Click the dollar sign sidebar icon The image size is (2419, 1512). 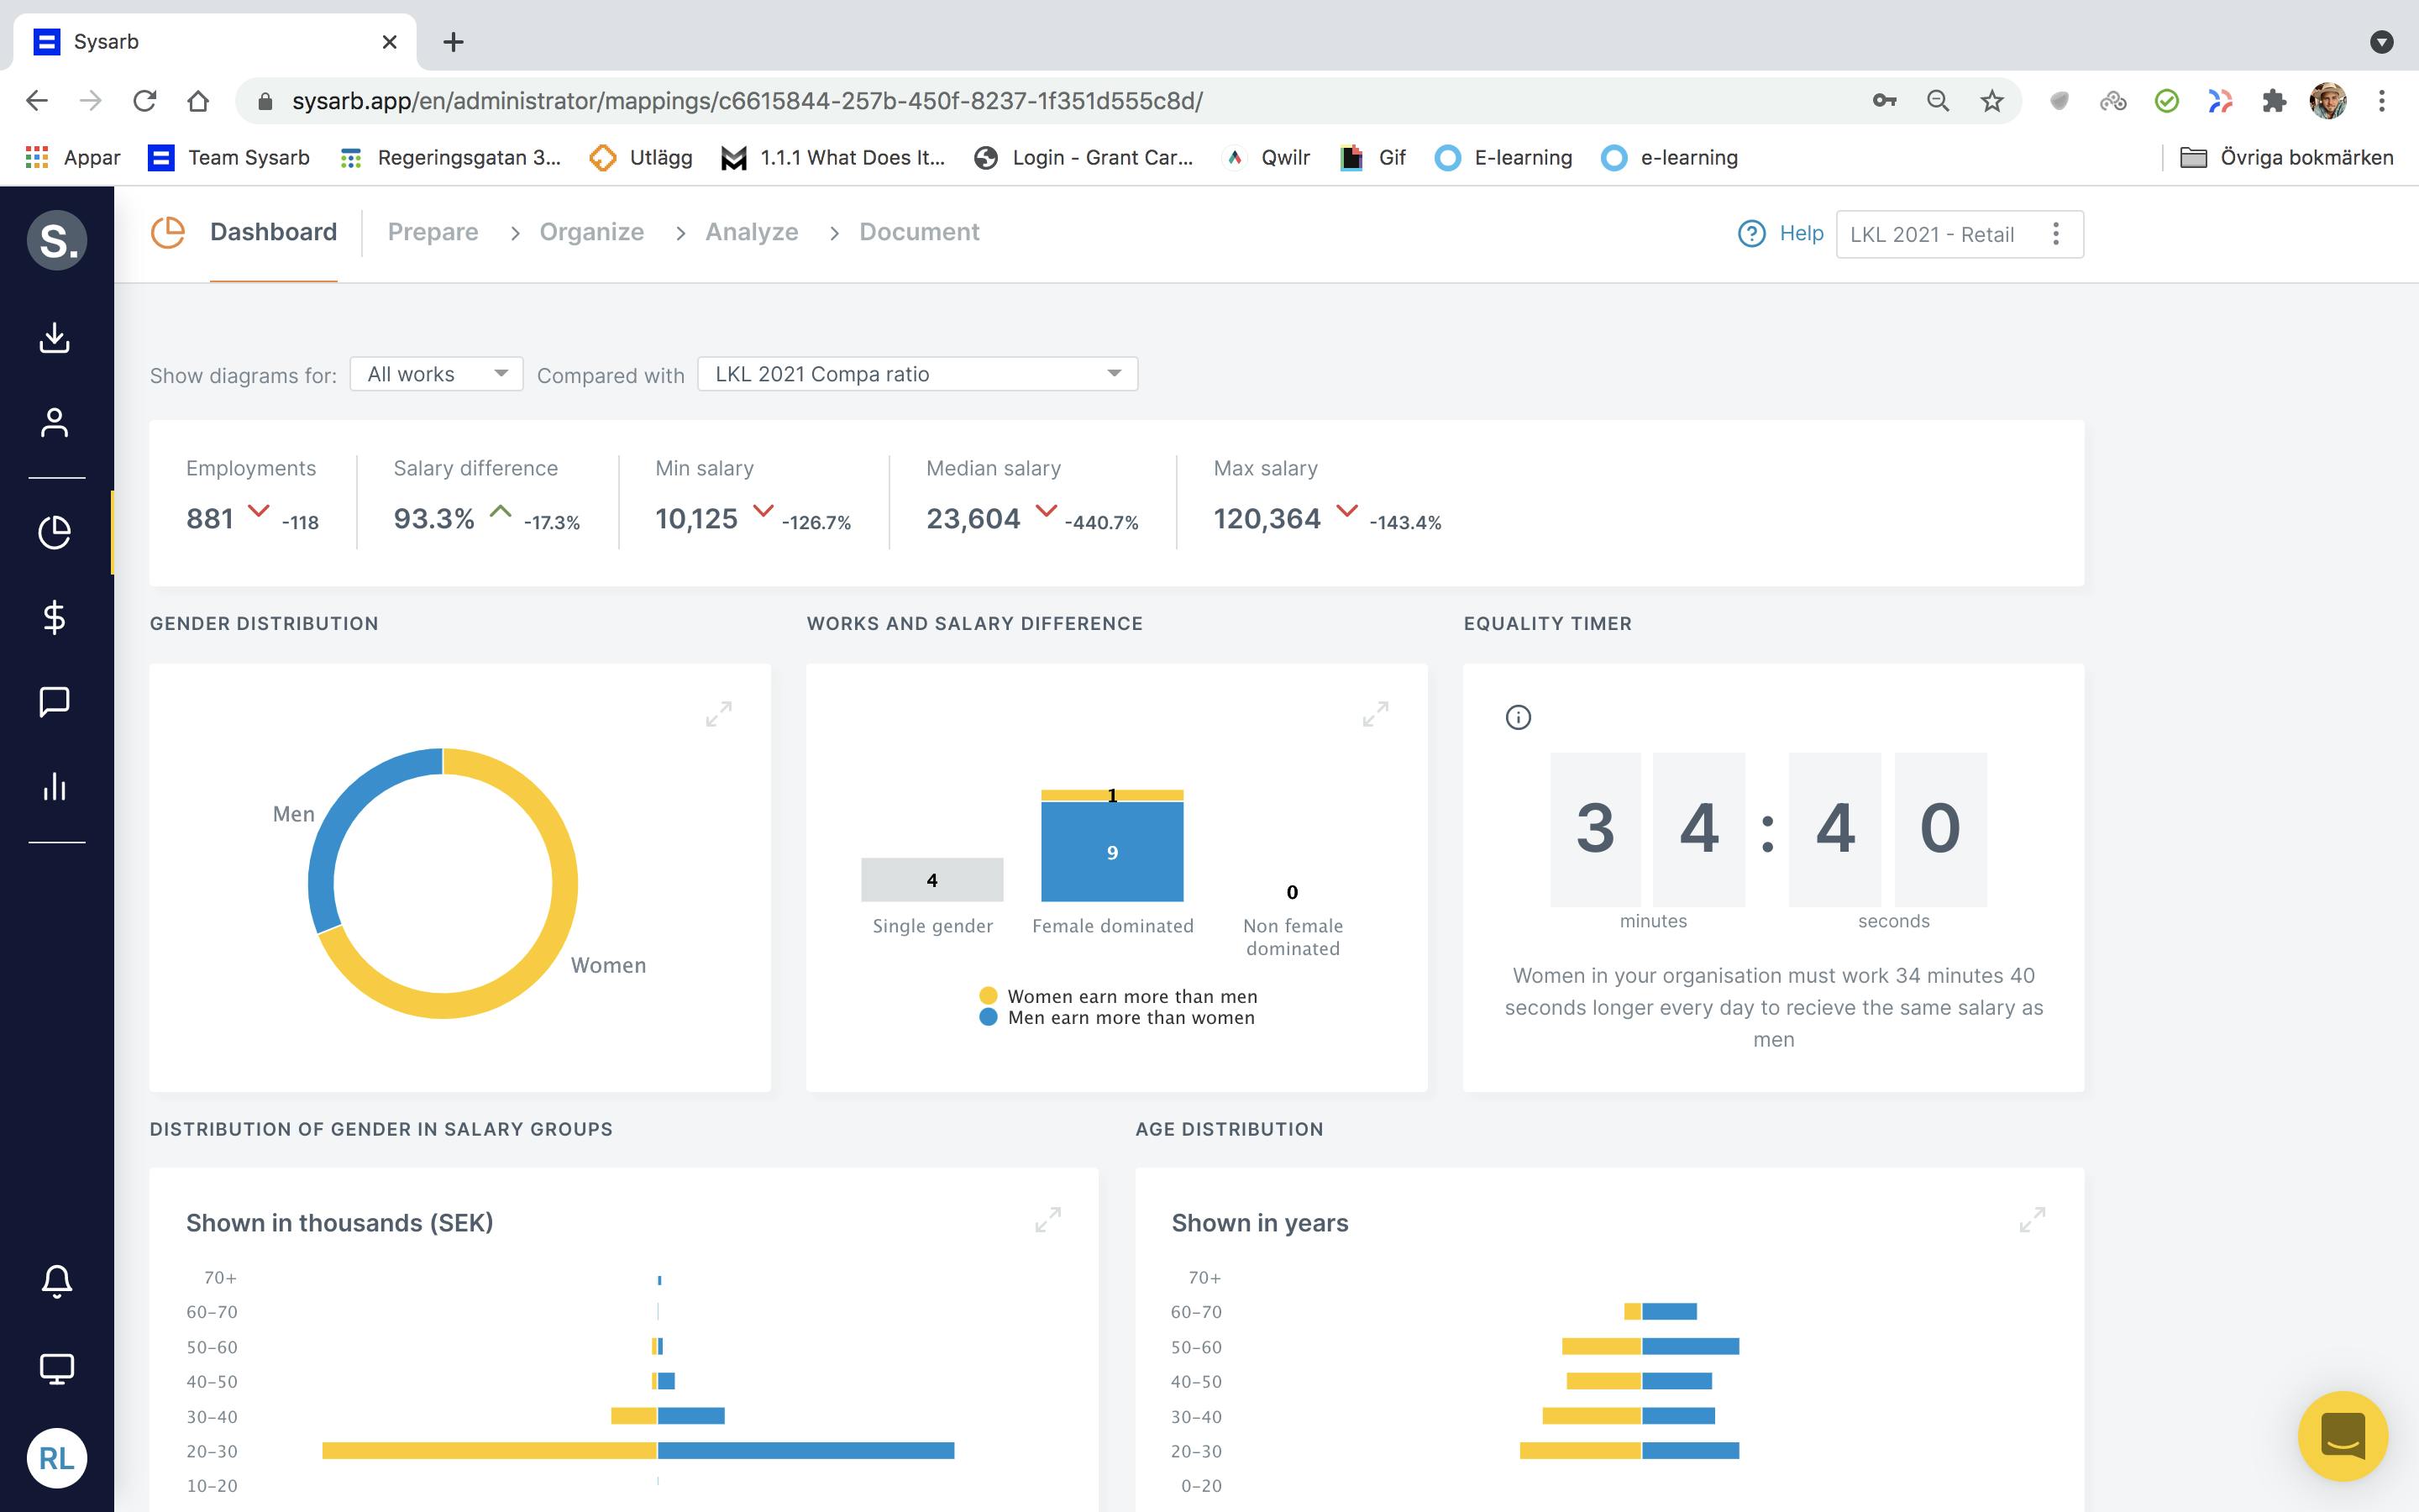click(x=55, y=617)
